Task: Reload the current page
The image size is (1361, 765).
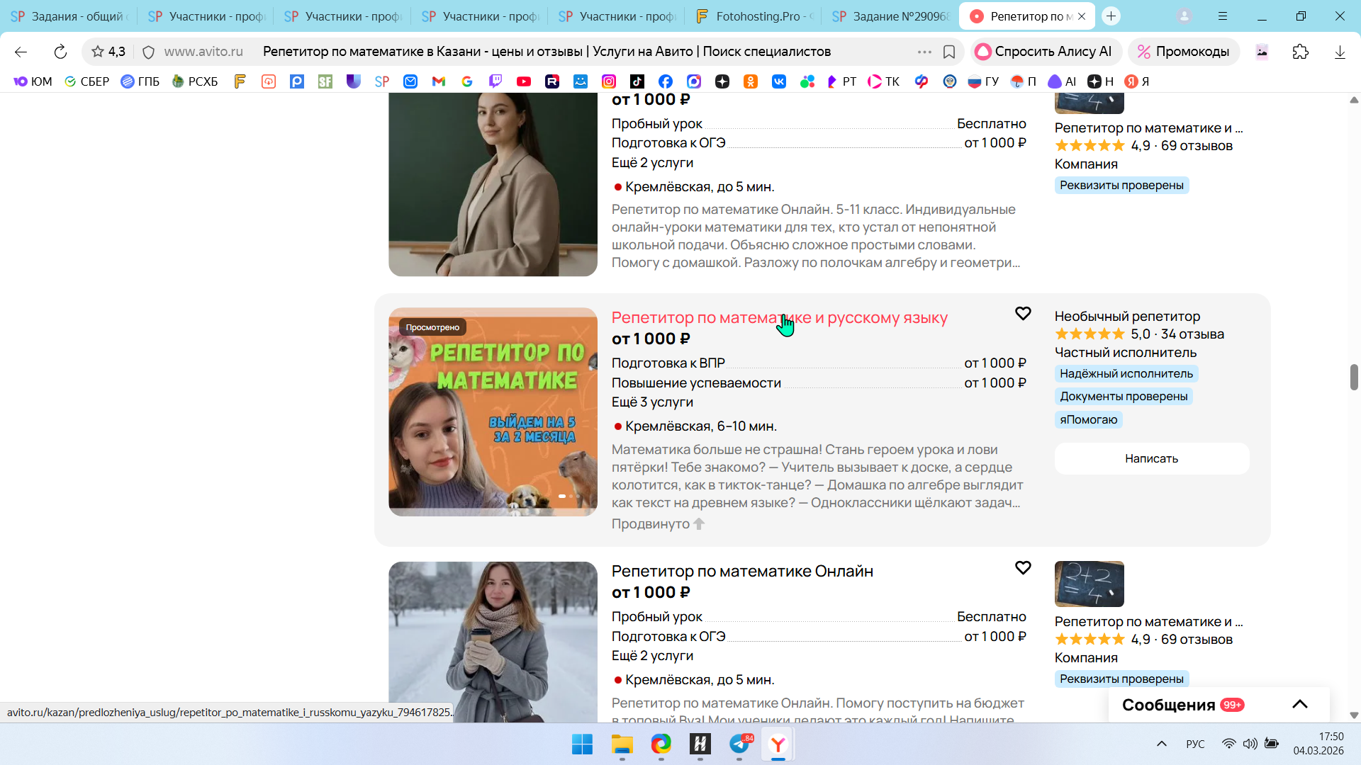Action: [x=60, y=52]
